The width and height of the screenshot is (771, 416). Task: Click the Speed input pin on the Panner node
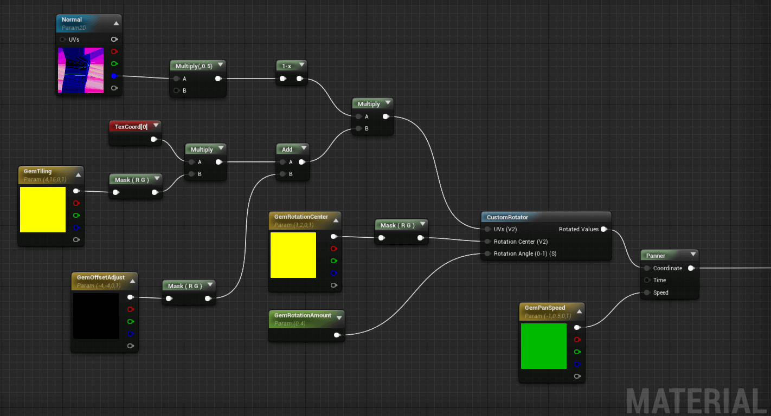(647, 292)
